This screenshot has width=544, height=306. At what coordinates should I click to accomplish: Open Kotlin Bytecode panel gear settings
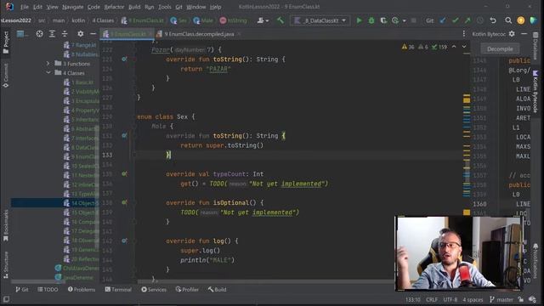tap(512, 34)
